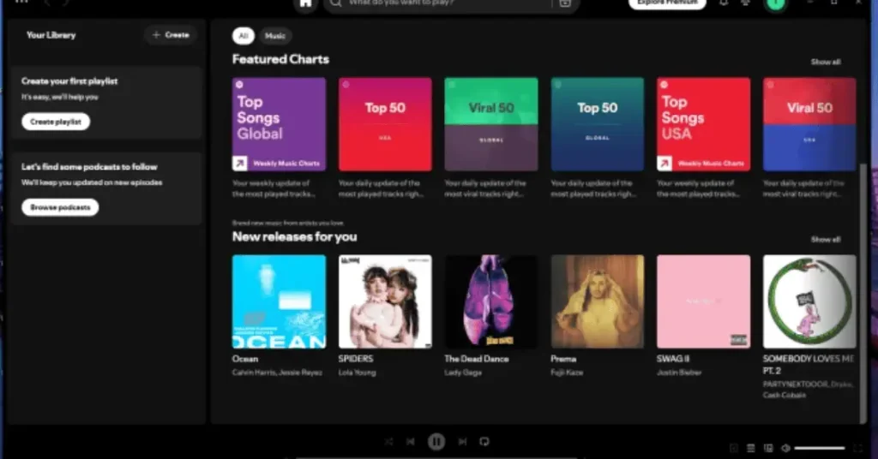The width and height of the screenshot is (878, 459).
Task: Open artist link Lady Gaga
Action: (x=463, y=373)
